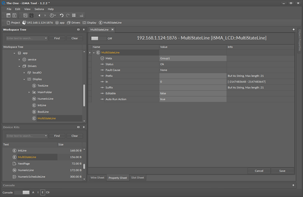This screenshot has height=197, width=303.
Task: Expand the service node in Workspace Tree
Action: point(19,60)
